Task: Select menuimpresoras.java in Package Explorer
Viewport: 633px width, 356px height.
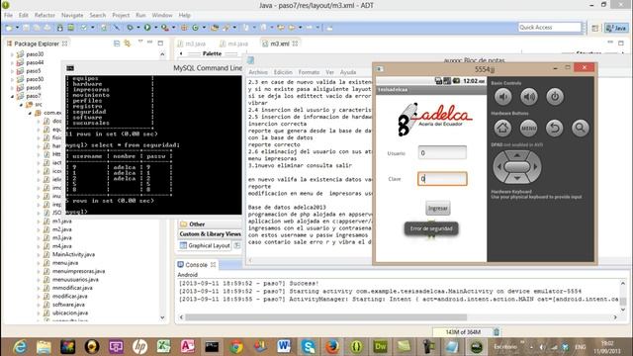Action: click(x=78, y=271)
